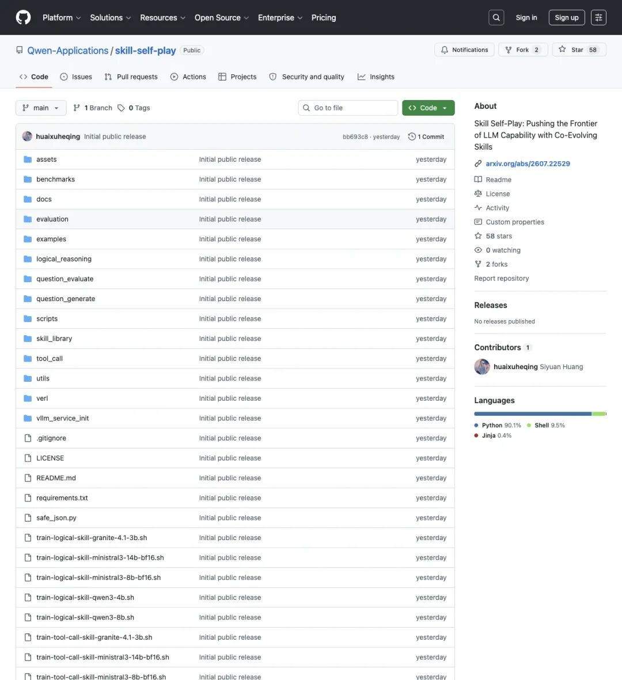622x680 pixels.
Task: Expand the Resources menu
Action: click(x=162, y=17)
